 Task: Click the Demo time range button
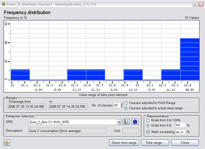124,142
